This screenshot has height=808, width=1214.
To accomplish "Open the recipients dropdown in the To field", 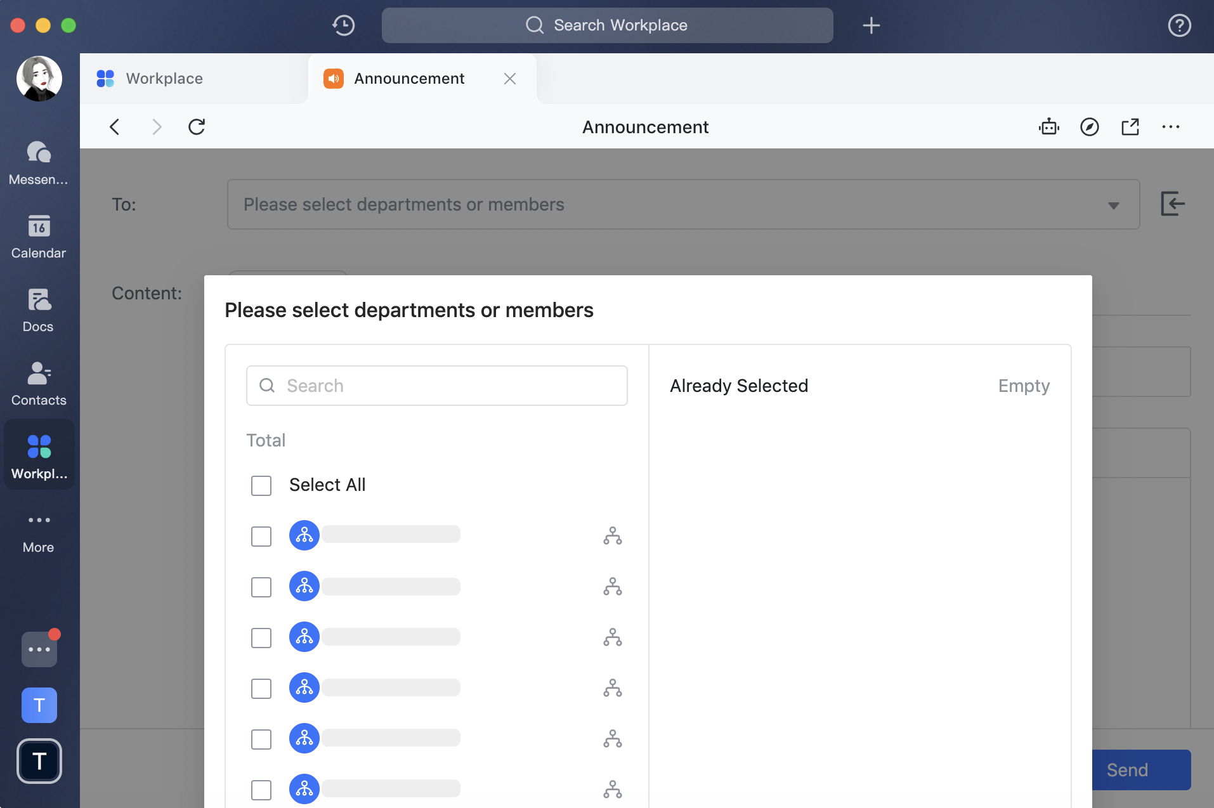I will (x=1114, y=204).
